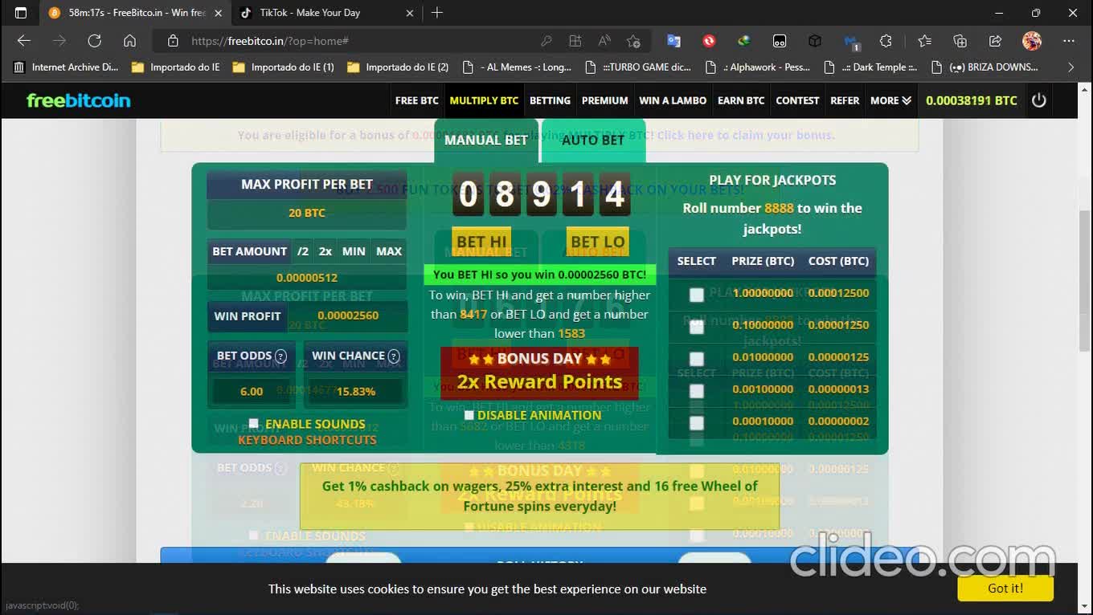Open the Google Translate extension
1093x615 pixels.
[x=673, y=41]
